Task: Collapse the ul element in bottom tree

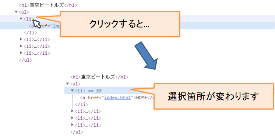Action: (67, 84)
